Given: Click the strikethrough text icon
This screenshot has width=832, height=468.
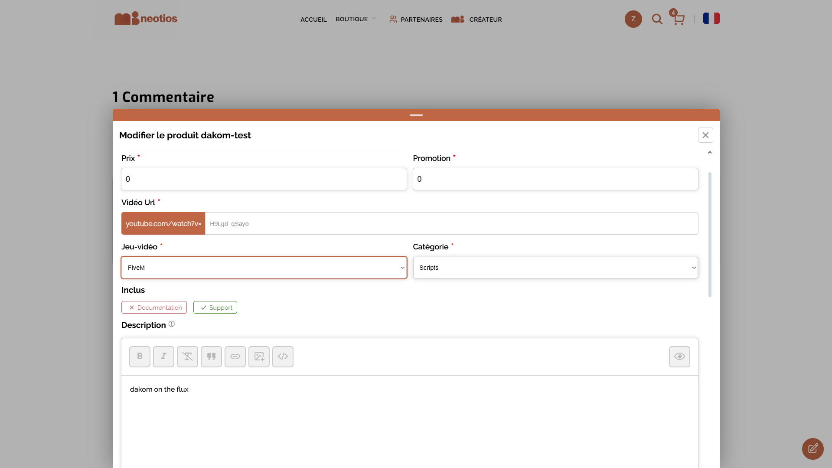Looking at the screenshot, I should click(x=187, y=357).
